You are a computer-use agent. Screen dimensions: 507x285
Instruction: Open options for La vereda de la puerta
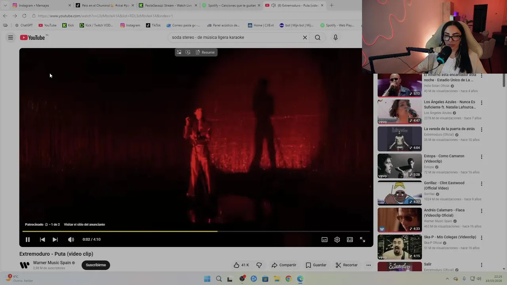482,129
